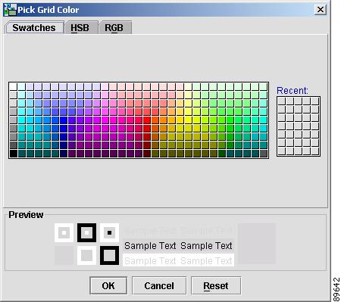
Task: Pick the bright yellow swatch
Action: (189, 120)
